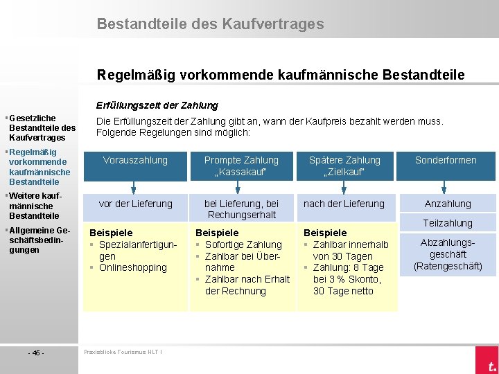Click heading 'Regelmäßig vorkommende kaufmännische Bestandteile'
Screen dimensions: 499x374
tap(281, 75)
